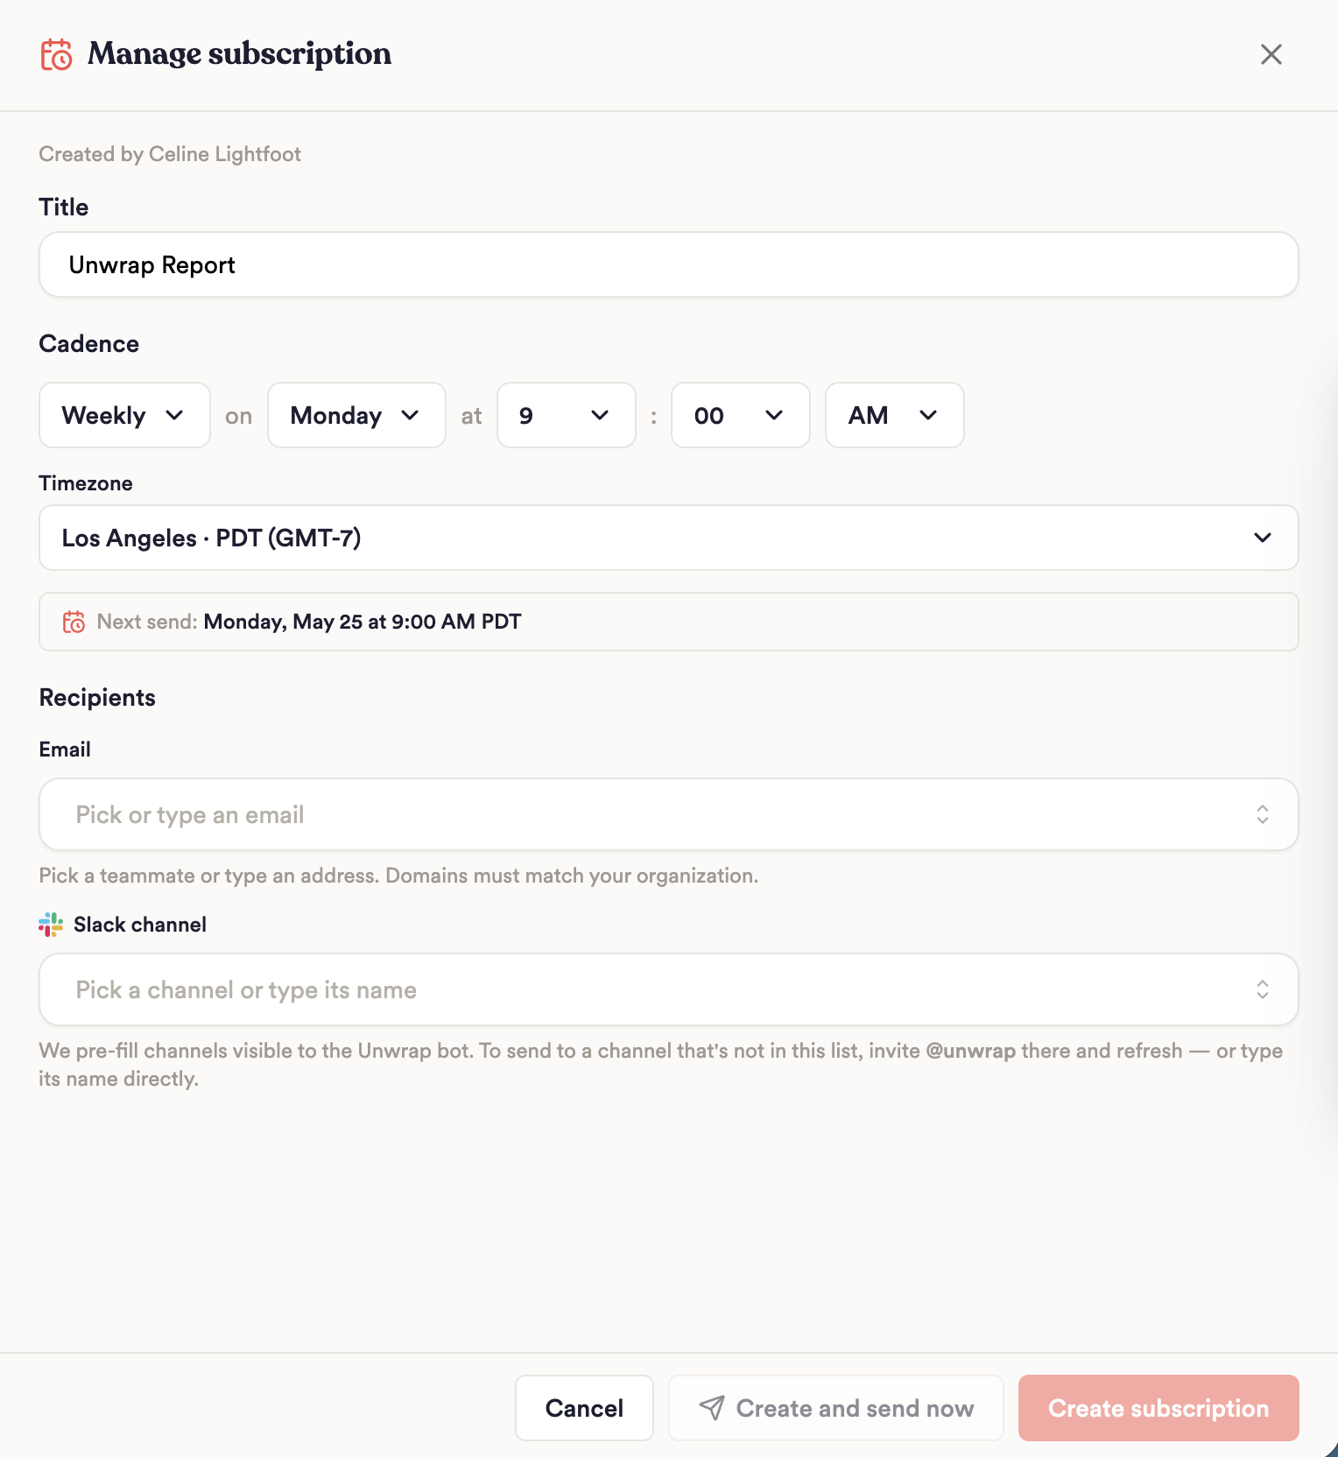Click the Slack logo icon
Viewport: 1338px width, 1457px height.
(x=51, y=925)
